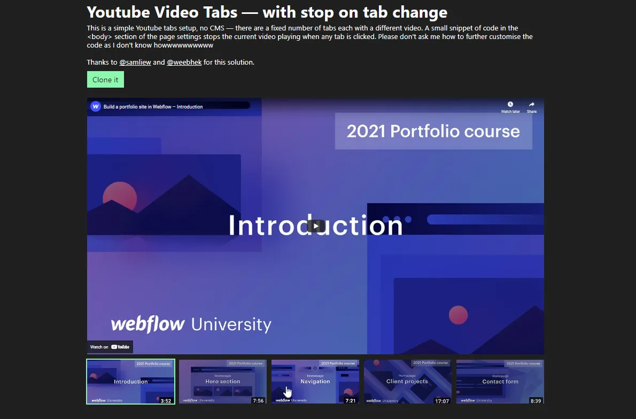This screenshot has width=636, height=419.
Task: Play the Introduction video
Action: pos(315,226)
